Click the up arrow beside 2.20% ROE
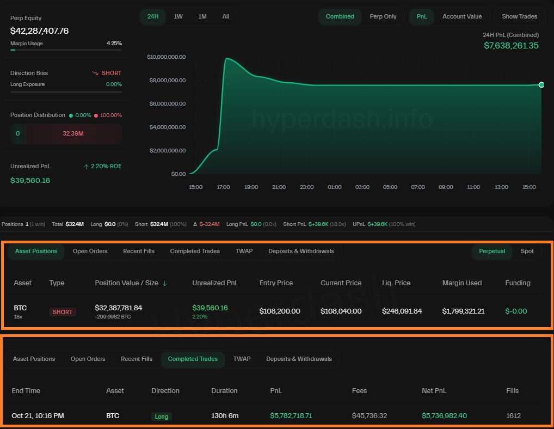The height and width of the screenshot is (429, 554). 86,167
